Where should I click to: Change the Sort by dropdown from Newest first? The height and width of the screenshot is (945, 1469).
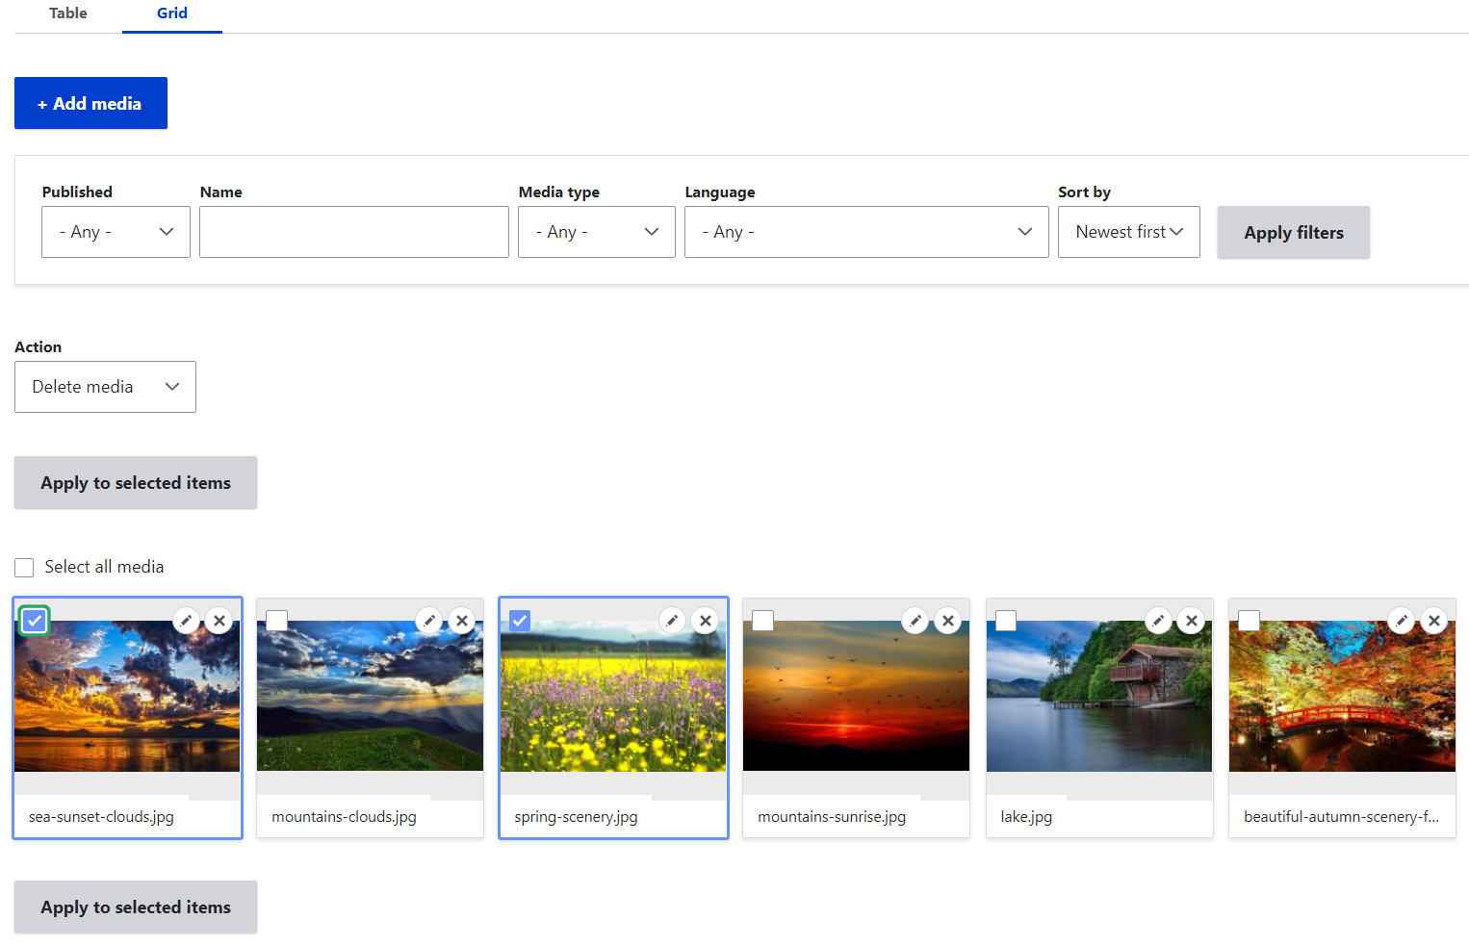1128,232
